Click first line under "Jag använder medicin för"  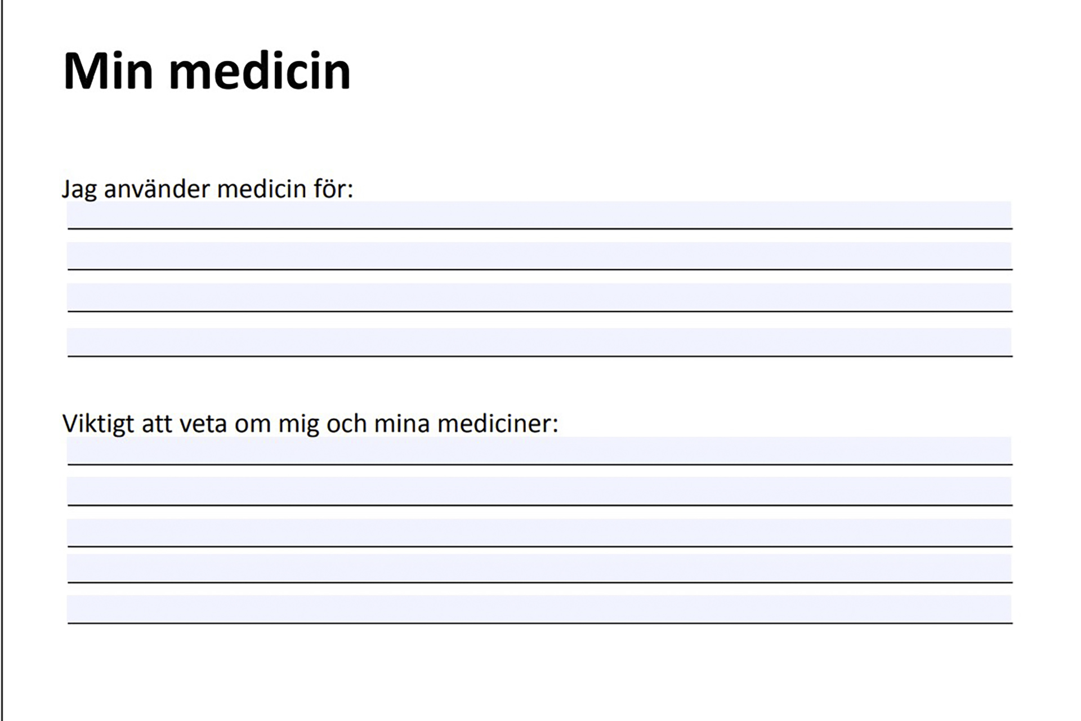539,215
